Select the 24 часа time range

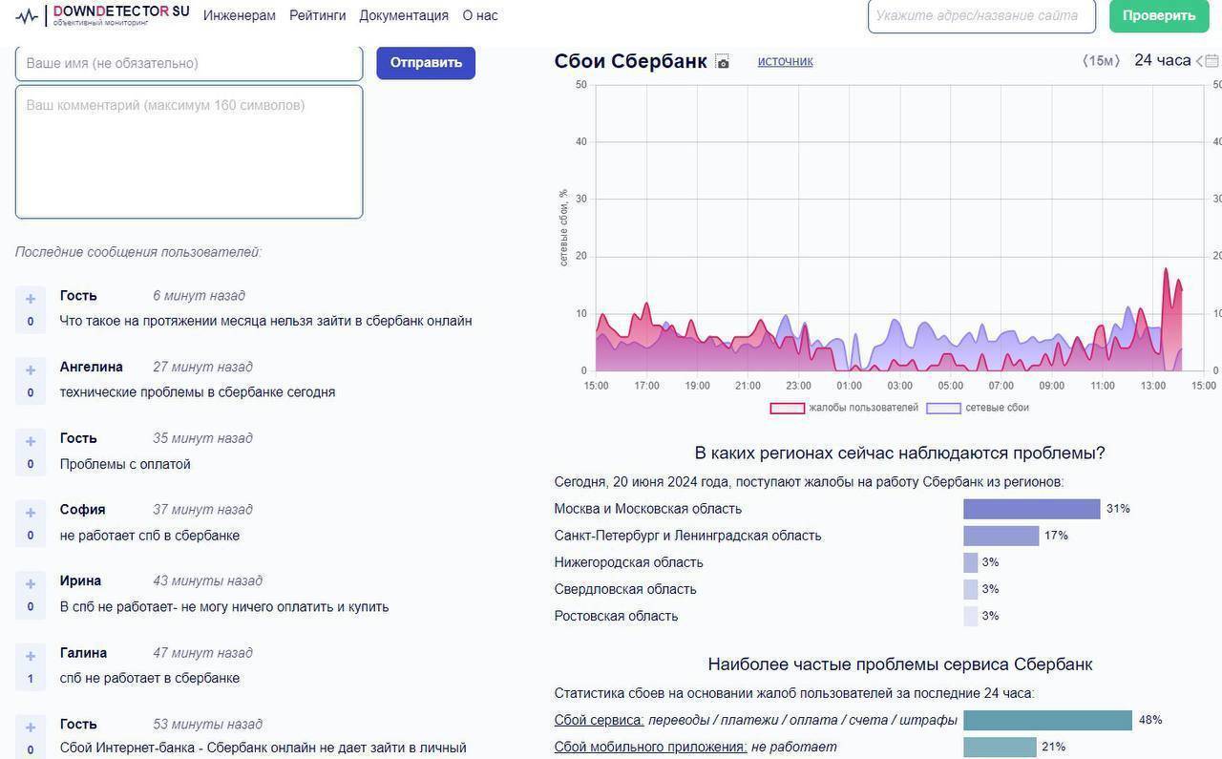tap(1163, 60)
